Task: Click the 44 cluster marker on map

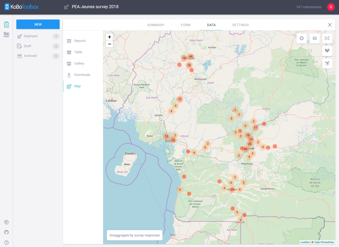Action: 191,56
